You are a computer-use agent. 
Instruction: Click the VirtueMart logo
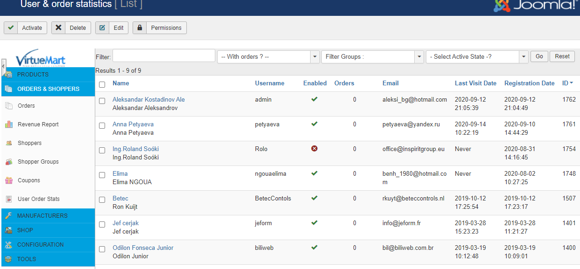tap(41, 58)
